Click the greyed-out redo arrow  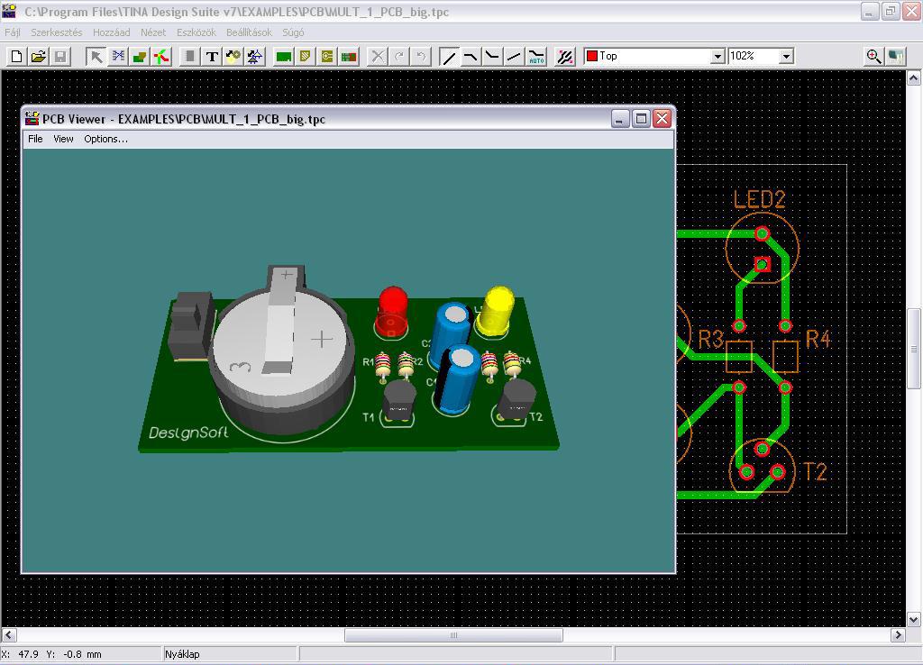point(399,57)
